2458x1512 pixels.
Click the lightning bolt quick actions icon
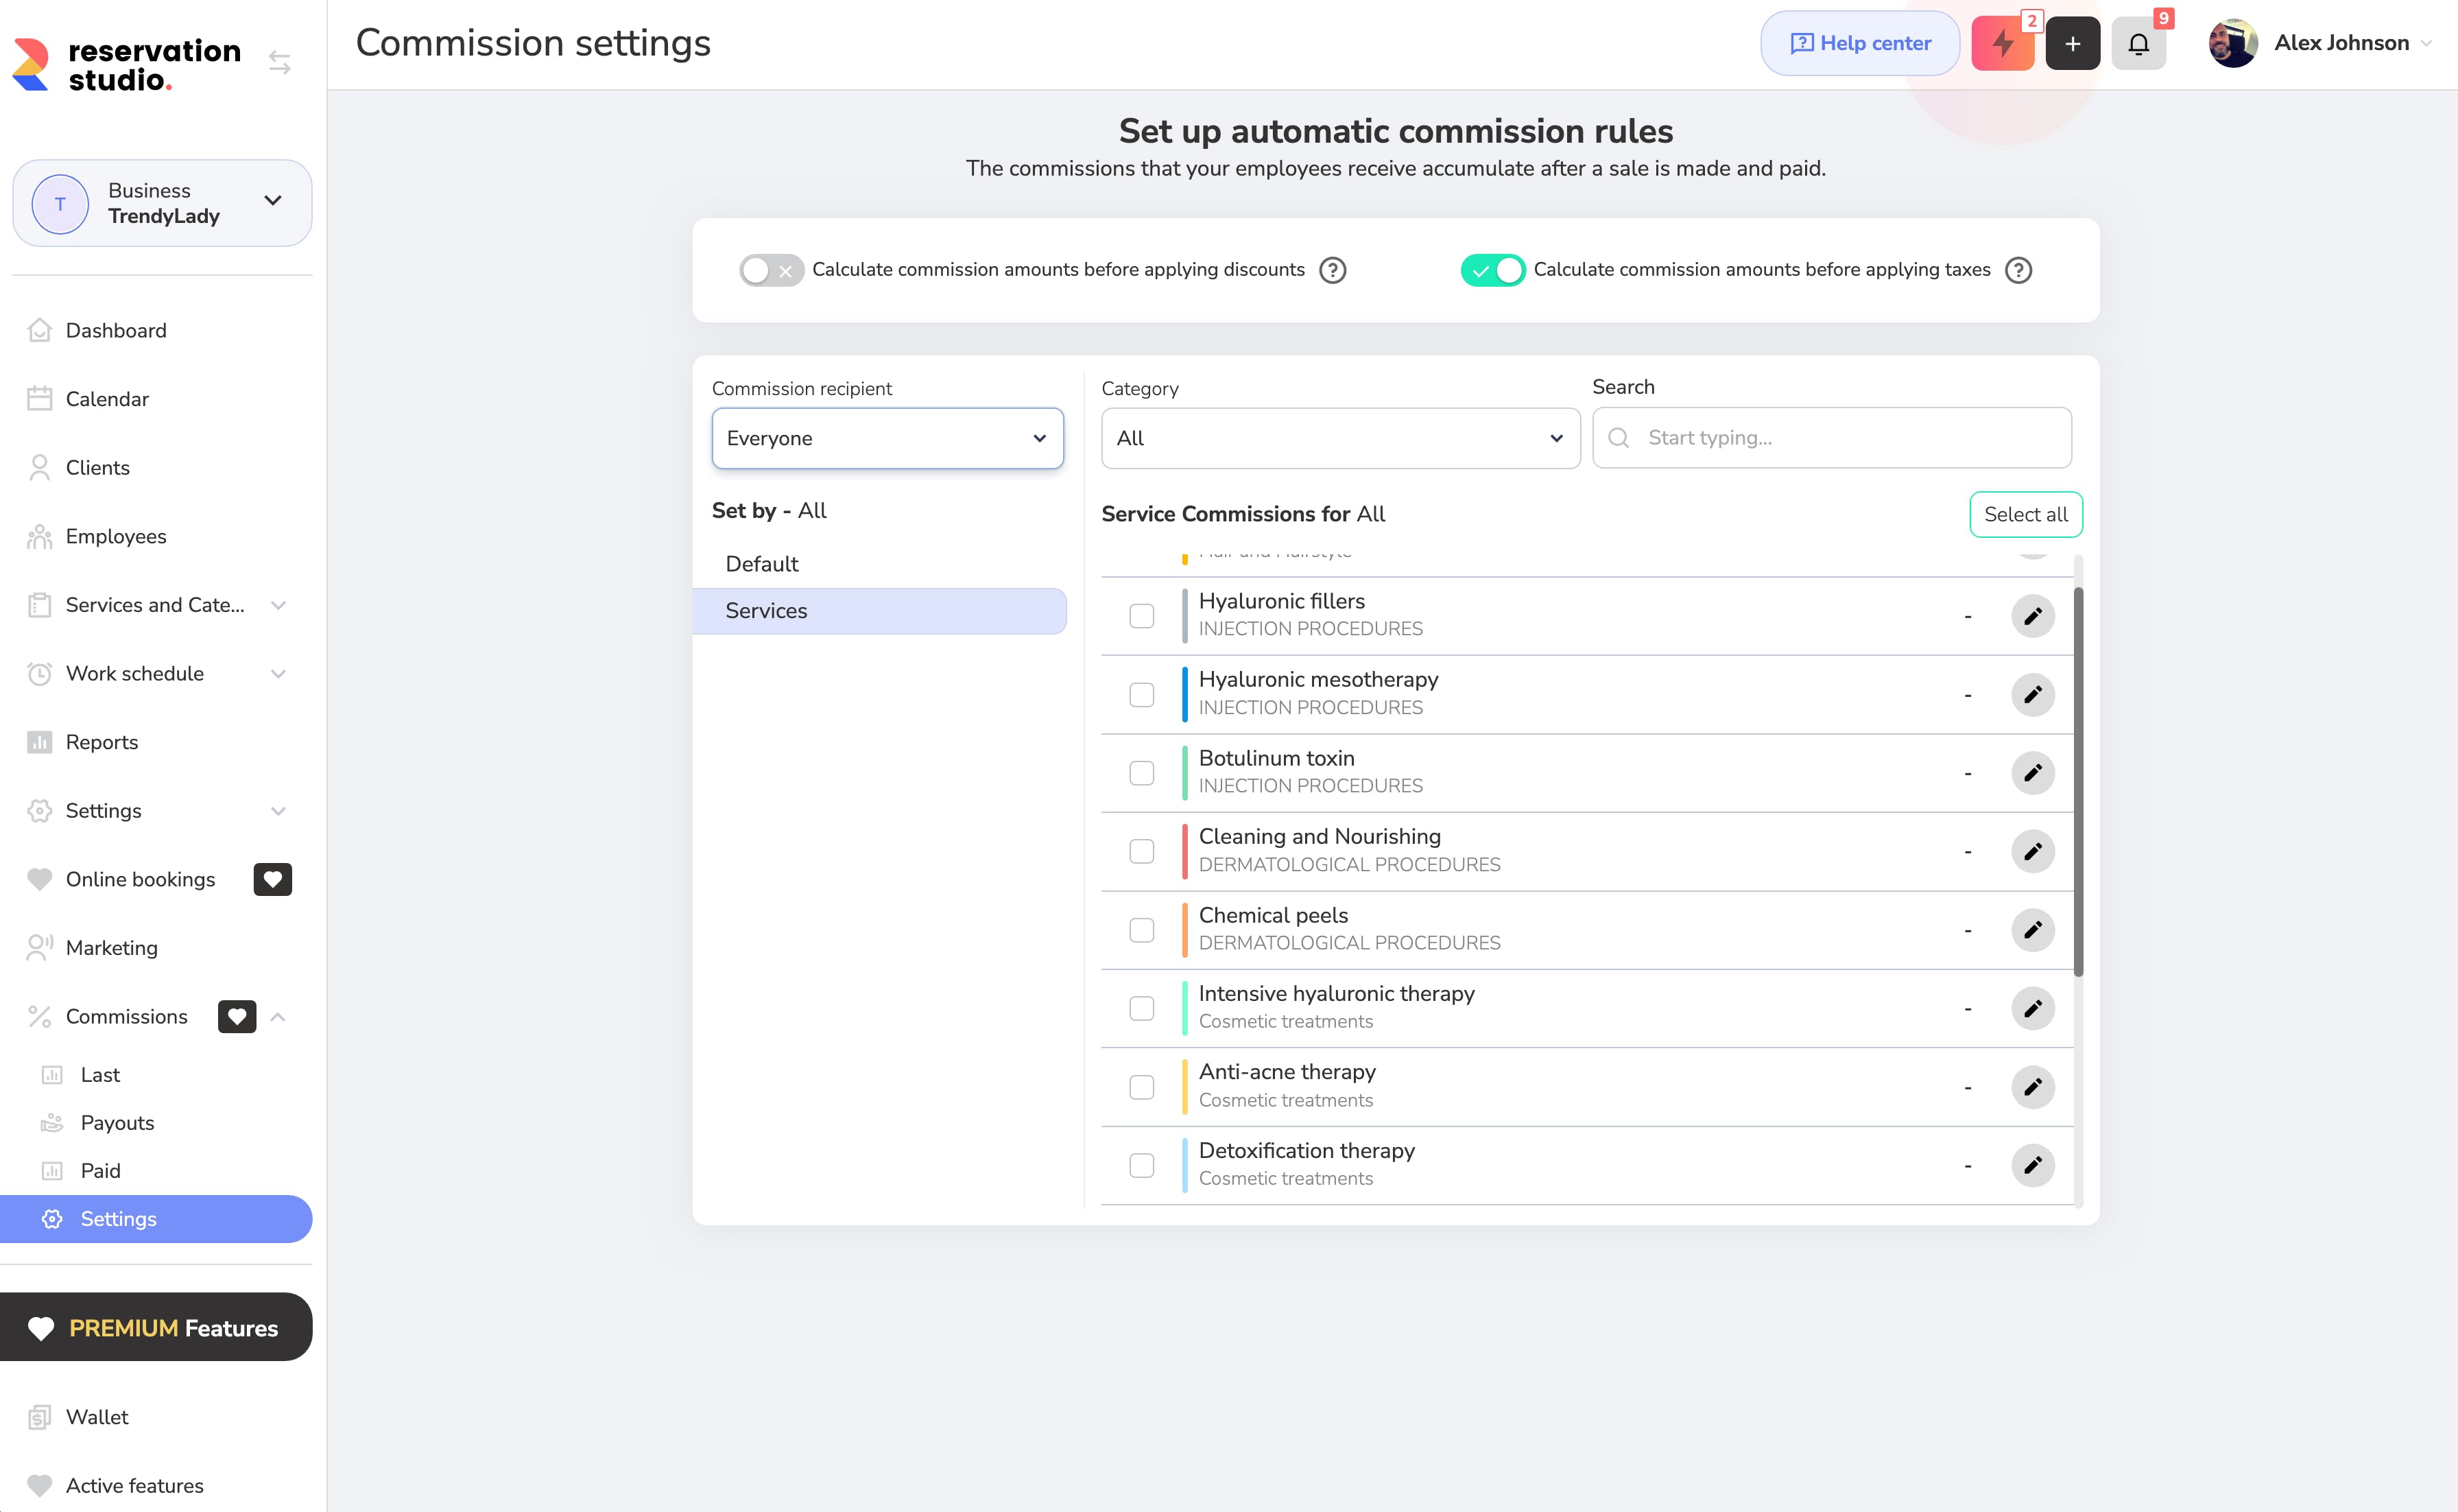point(2001,43)
